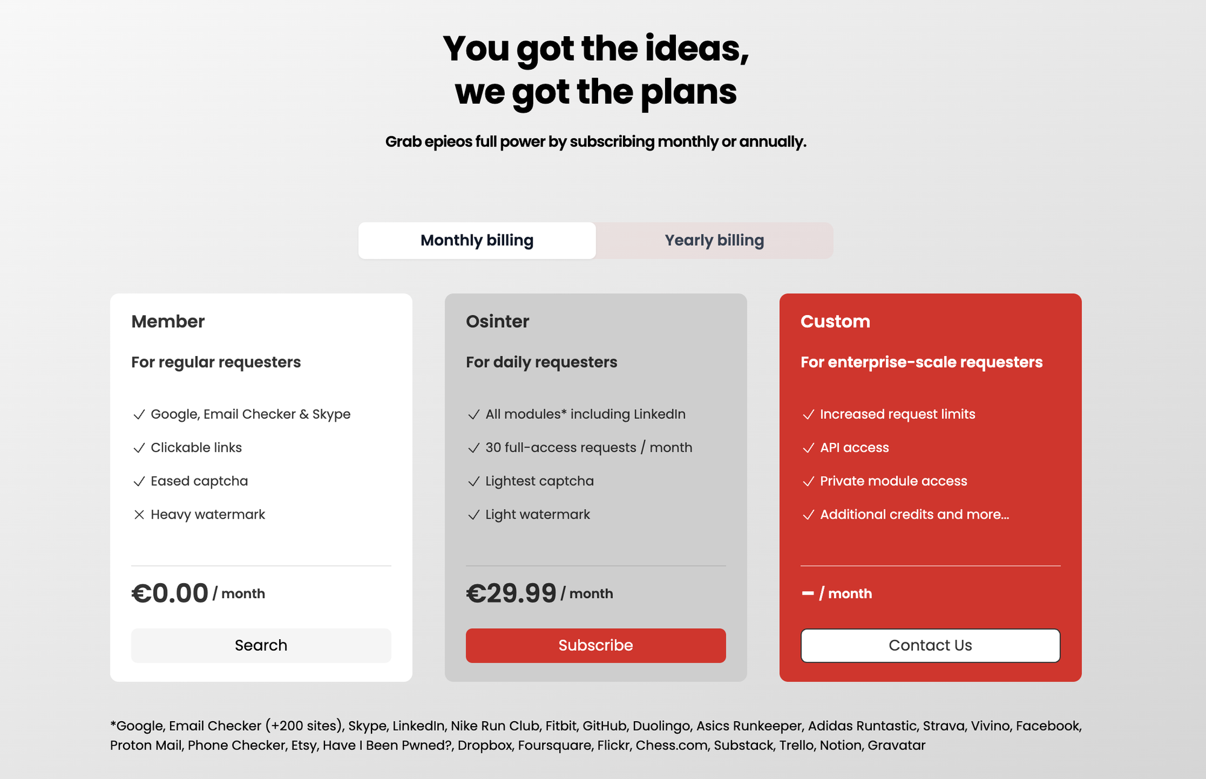Screen dimensions: 1206x779
Task: Switch to Yearly billing
Action: 715,240
